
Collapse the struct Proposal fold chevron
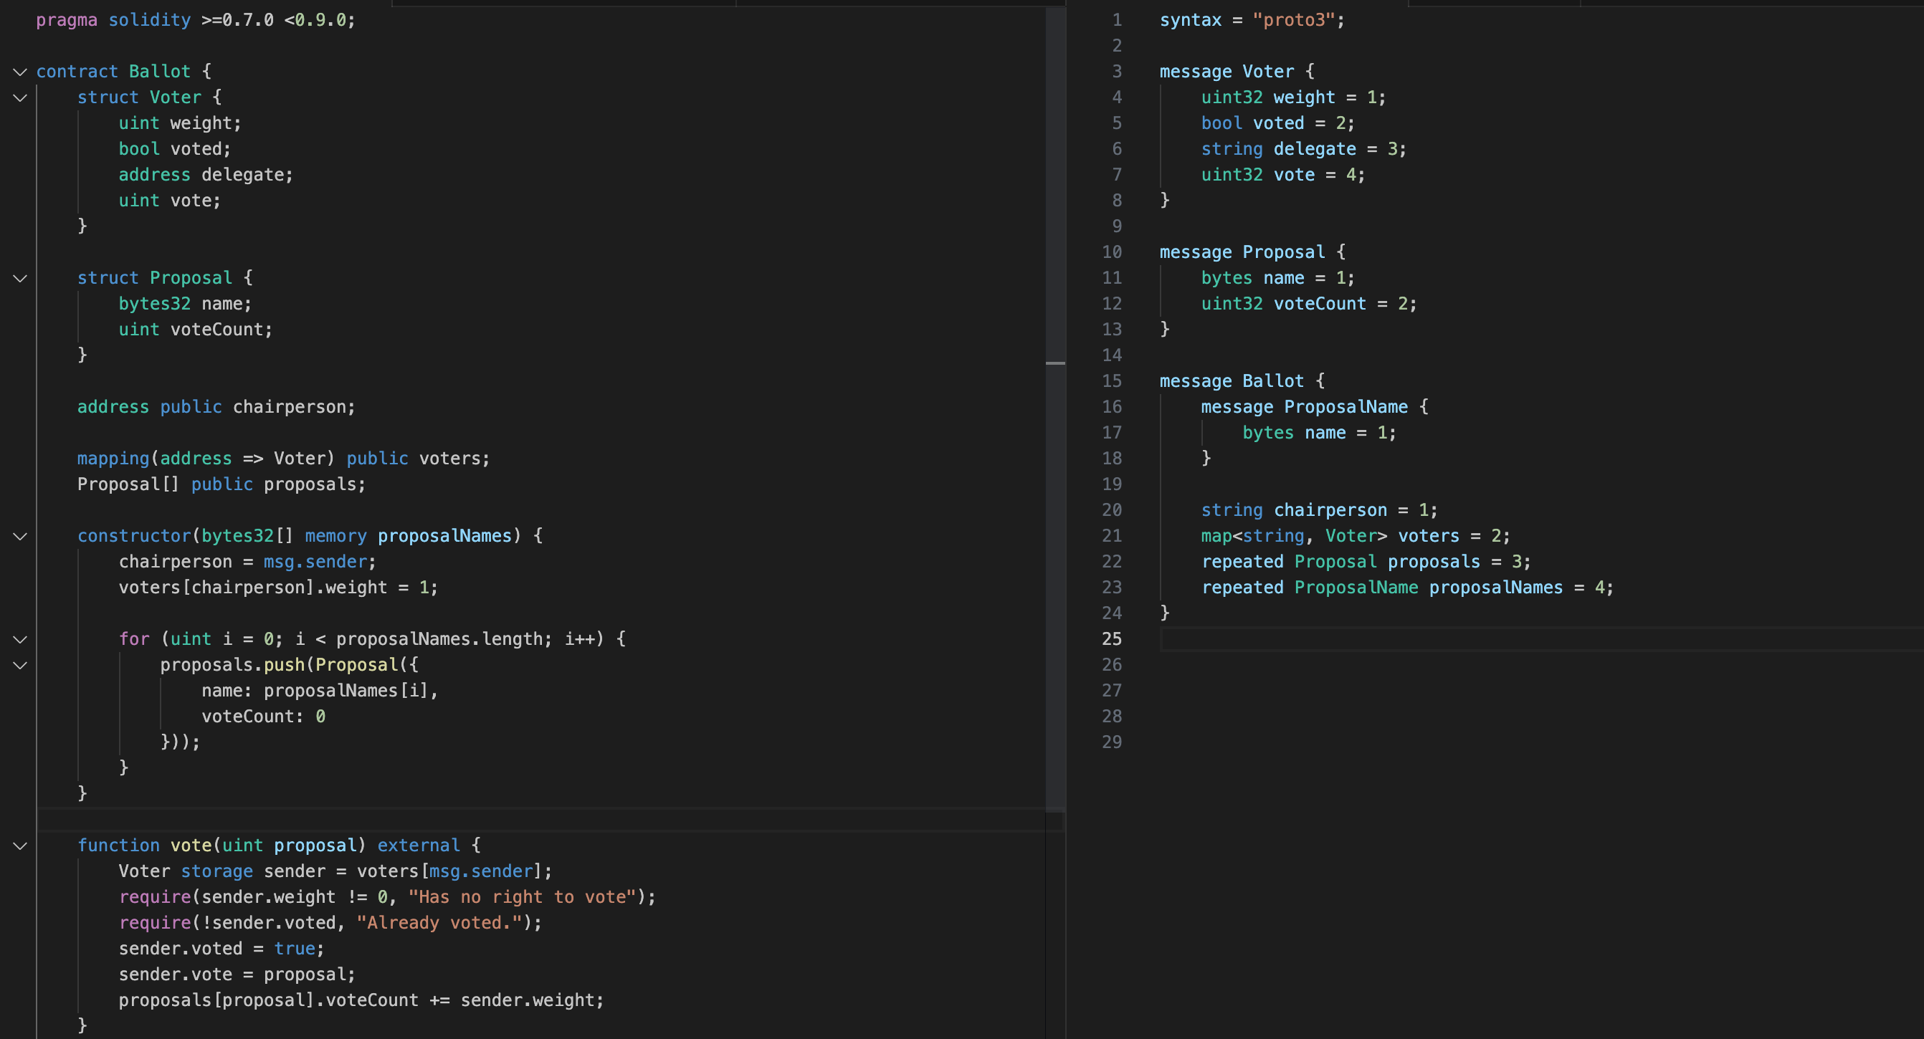20,279
